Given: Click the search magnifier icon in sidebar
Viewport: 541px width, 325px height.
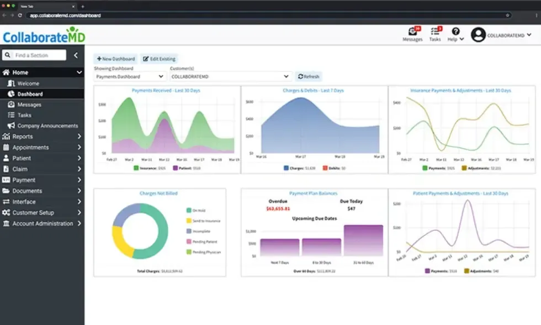Looking at the screenshot, I should coord(8,55).
